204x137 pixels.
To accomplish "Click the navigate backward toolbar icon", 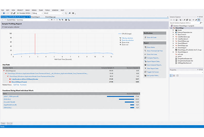I will [x=4, y=13].
